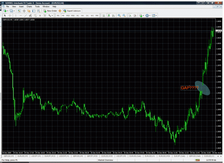Select the Equidistant Channel tool
The height and width of the screenshot is (163, 224).
click(x=30, y=15)
